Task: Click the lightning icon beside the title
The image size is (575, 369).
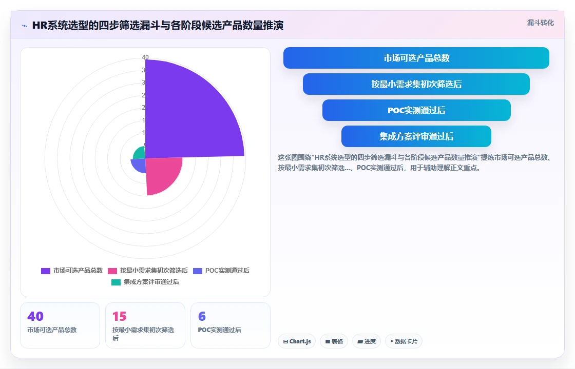Action: coord(25,26)
